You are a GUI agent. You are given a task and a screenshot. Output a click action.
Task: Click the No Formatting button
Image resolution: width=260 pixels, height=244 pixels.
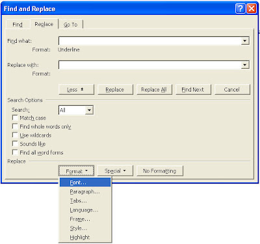pyautogui.click(x=160, y=171)
